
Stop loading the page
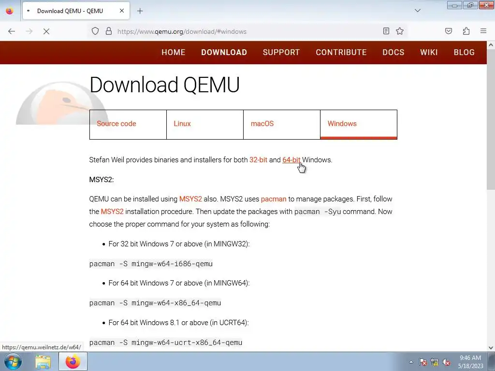pos(46,31)
